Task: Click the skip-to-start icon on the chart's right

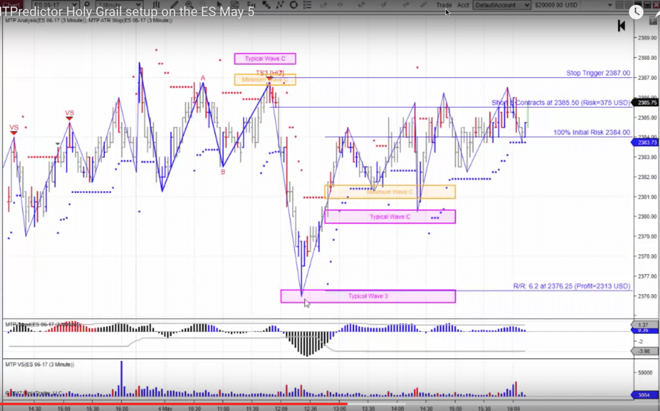Action: [621, 25]
